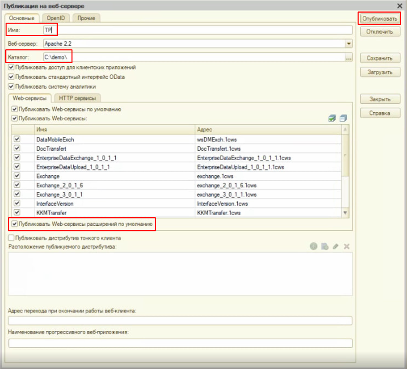Click the uncheck all Web-services icon

click(343, 118)
